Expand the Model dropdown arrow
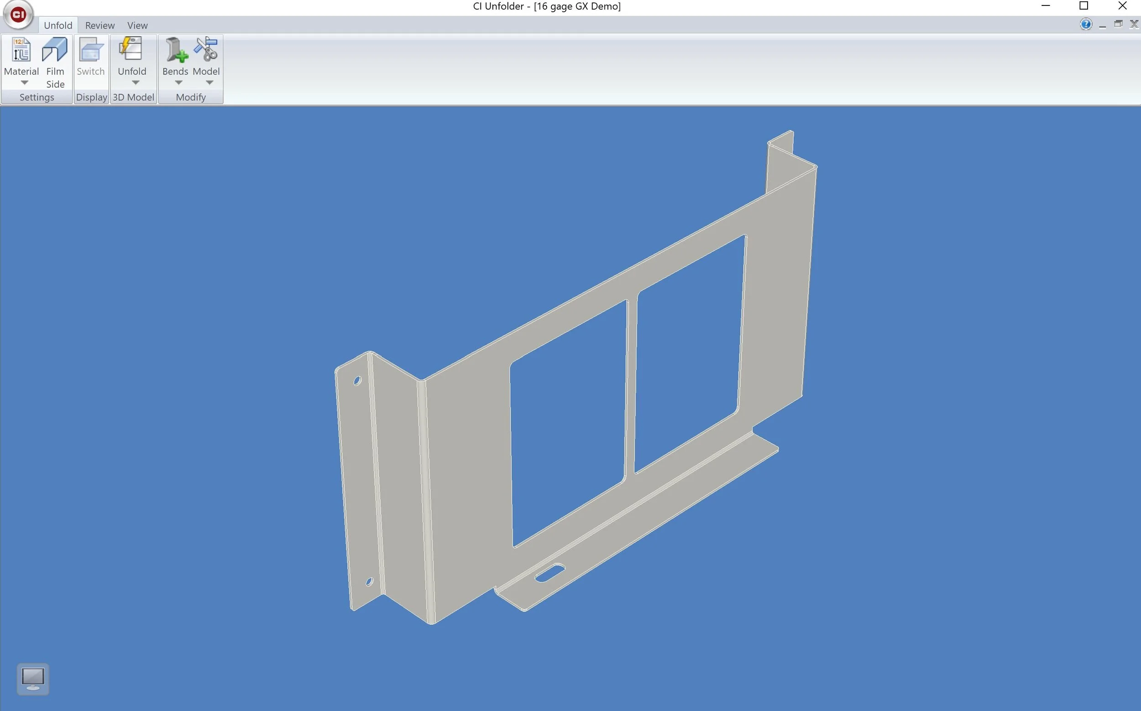The height and width of the screenshot is (711, 1141). click(210, 83)
